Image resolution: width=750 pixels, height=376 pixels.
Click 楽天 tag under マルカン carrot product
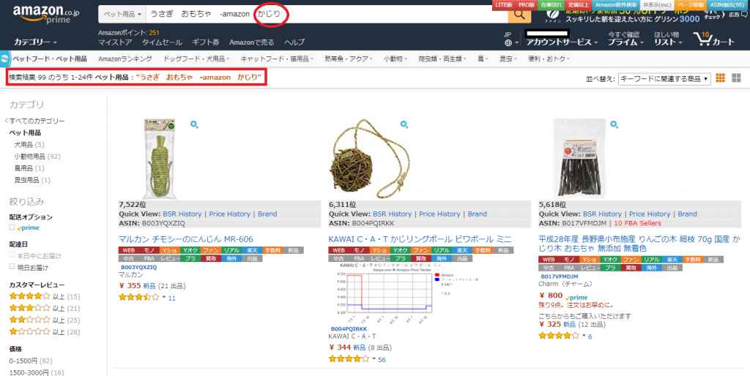(x=252, y=250)
